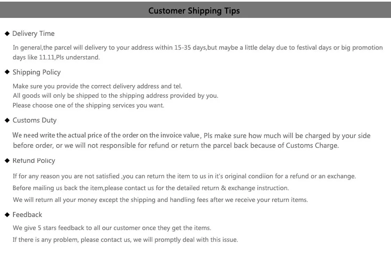Select the Customs Duty heading
Image resolution: width=391 pixels, height=265 pixels.
[35, 120]
